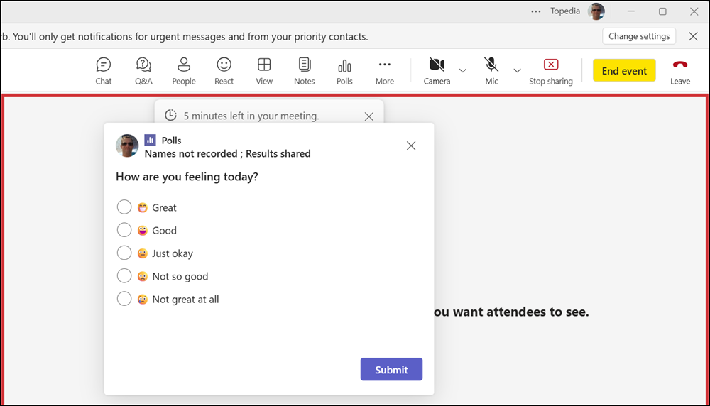Image resolution: width=710 pixels, height=406 pixels.
Task: Expand the Camera options dropdown arrow
Action: 463,70
